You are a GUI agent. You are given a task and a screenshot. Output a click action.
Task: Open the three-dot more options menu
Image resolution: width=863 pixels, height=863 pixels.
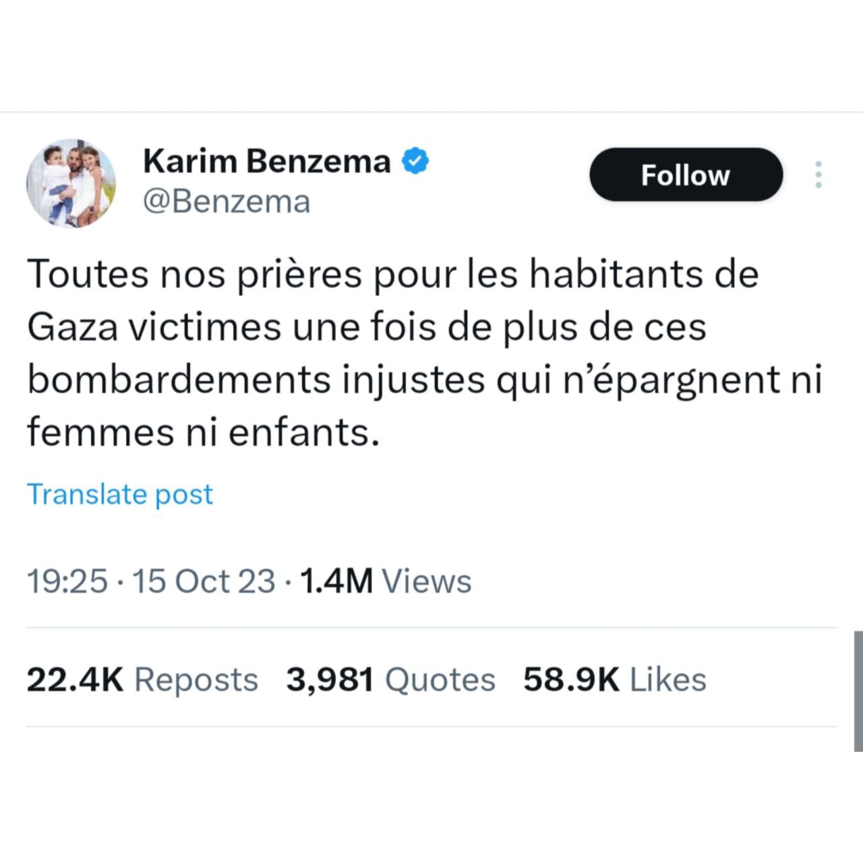tap(819, 175)
